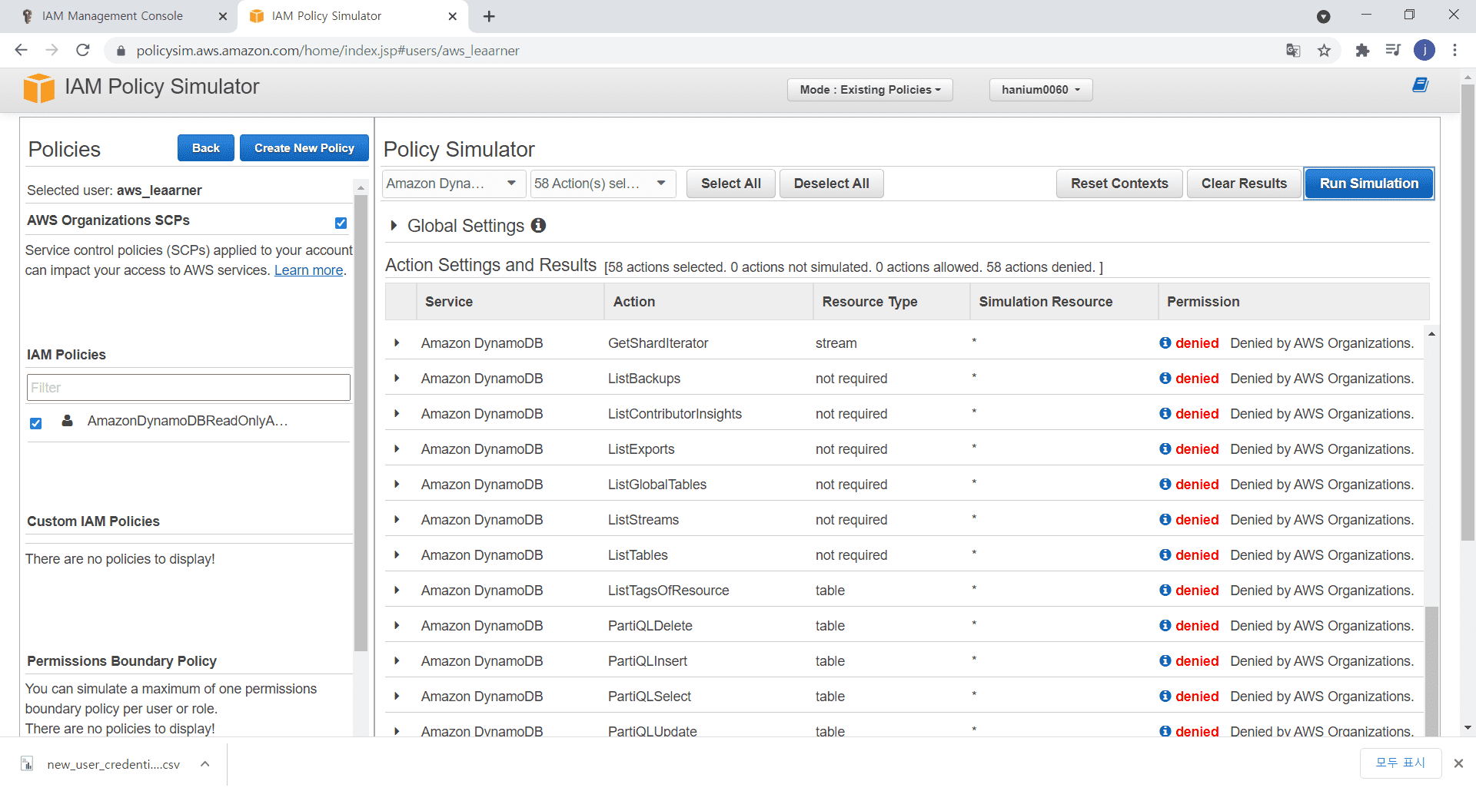1476x791 pixels.
Task: Click the Policies panel scrollbar
Action: click(361, 422)
